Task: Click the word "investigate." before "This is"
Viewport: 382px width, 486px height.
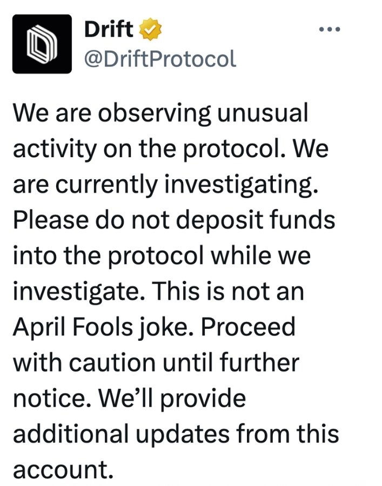Action: (77, 292)
